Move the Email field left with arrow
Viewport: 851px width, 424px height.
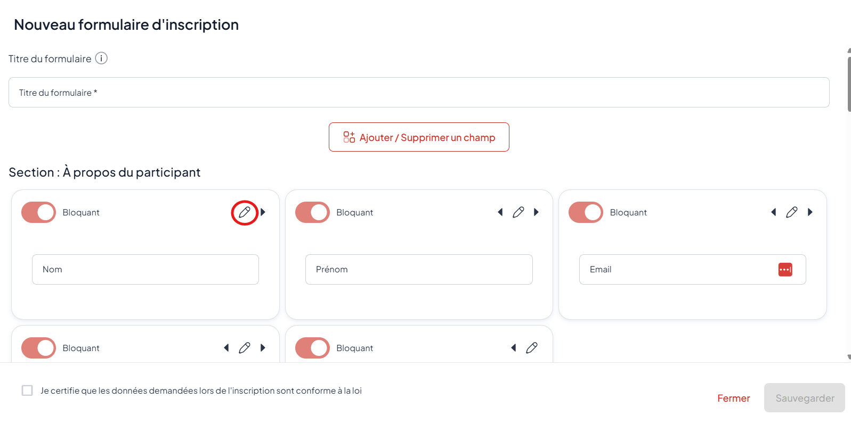tap(773, 212)
